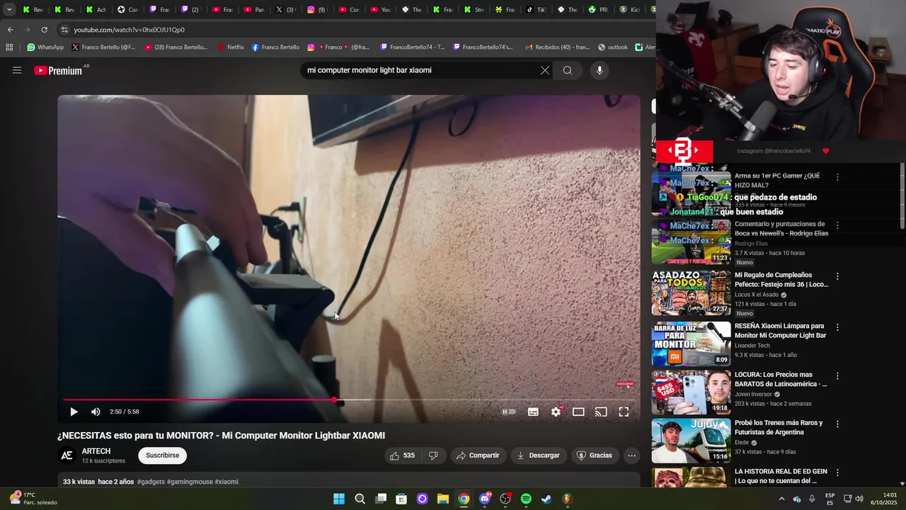Open Steam from the taskbar
This screenshot has width=906, height=510.
(546, 499)
